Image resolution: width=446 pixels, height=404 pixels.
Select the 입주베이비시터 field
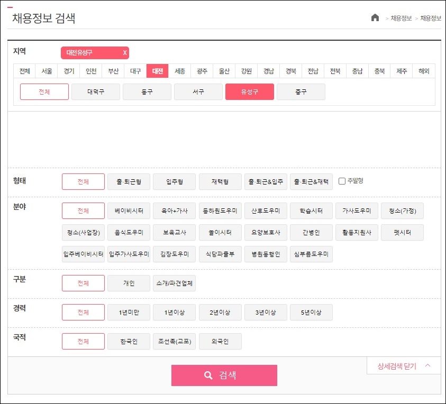tap(84, 254)
